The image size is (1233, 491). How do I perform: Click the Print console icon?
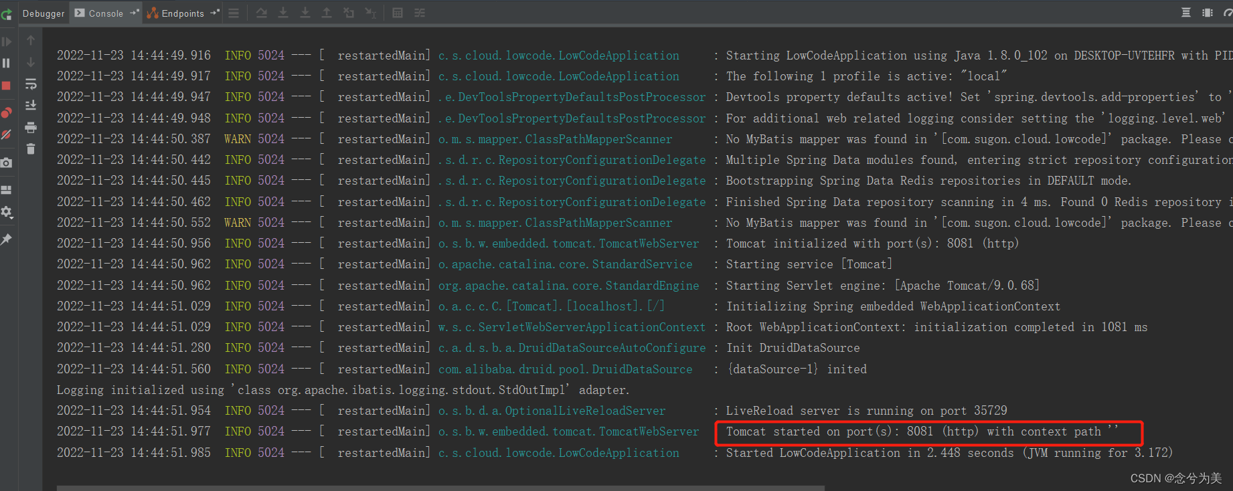click(x=31, y=127)
